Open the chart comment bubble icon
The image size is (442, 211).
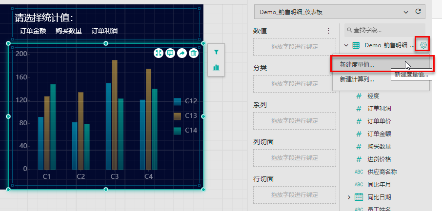click(x=170, y=53)
